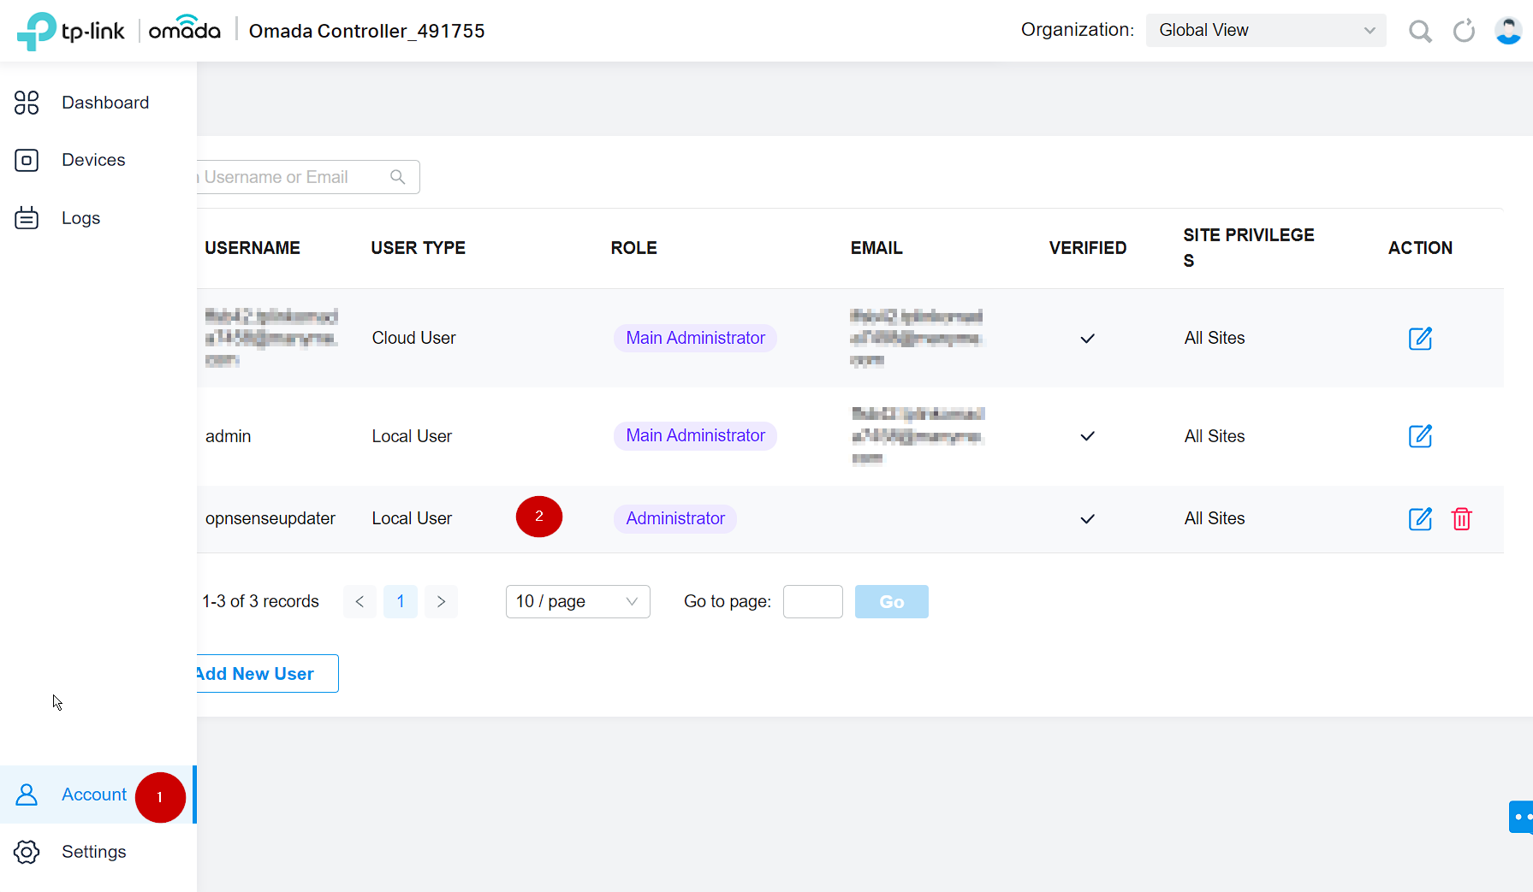Open Dashboard from the sidebar

(104, 103)
